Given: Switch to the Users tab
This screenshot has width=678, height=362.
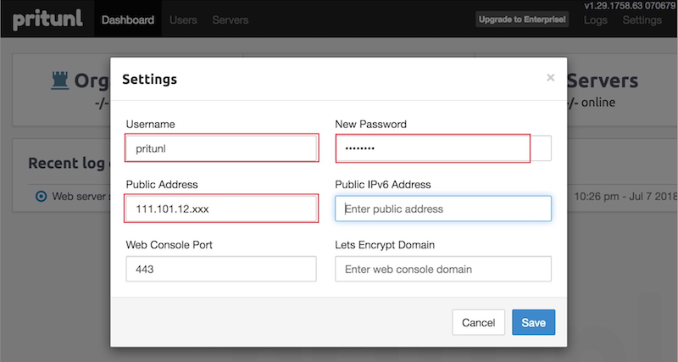Looking at the screenshot, I should pyautogui.click(x=184, y=19).
